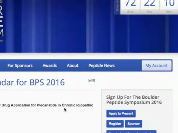The image size is (178, 133).
Task: Click the countdown days counter showing 72
Action: (x=130, y=7)
